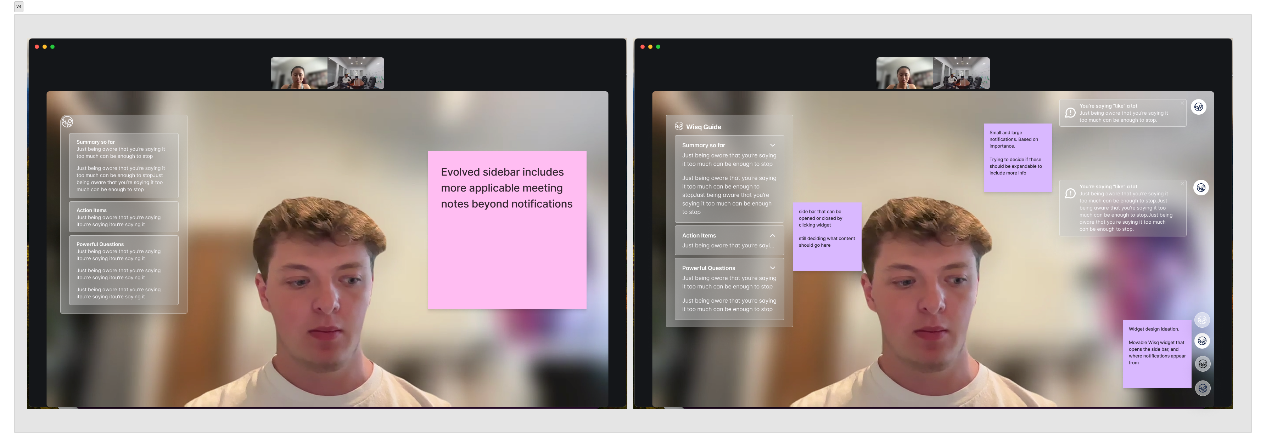This screenshot has height=447, width=1266.
Task: Open the V4 page tab
Action: point(19,6)
